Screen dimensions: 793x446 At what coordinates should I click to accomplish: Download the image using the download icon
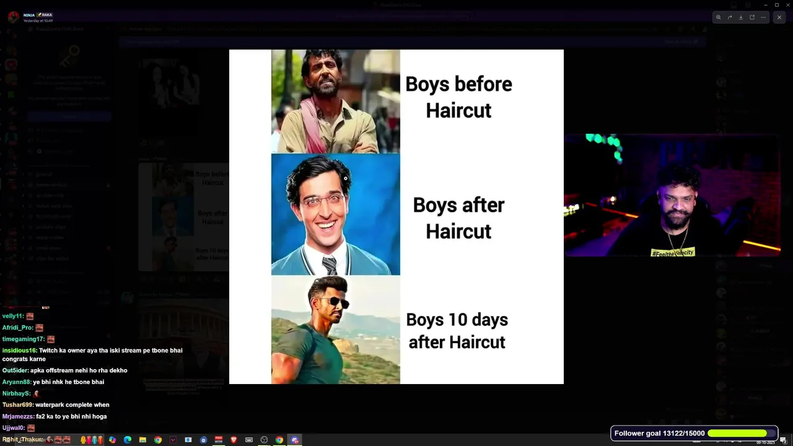click(x=741, y=17)
